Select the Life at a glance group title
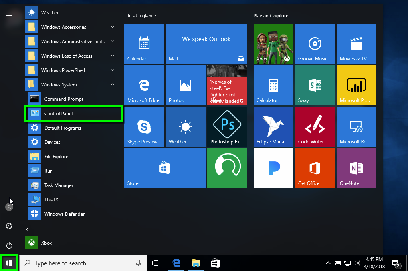408x271 pixels. coord(140,16)
